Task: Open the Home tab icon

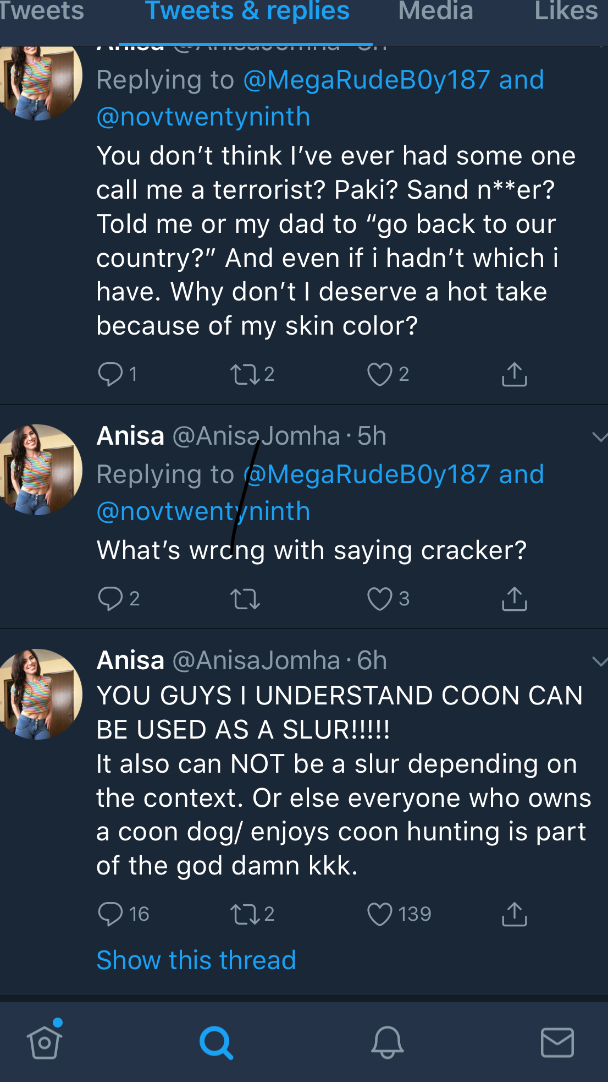Action: click(x=44, y=1041)
